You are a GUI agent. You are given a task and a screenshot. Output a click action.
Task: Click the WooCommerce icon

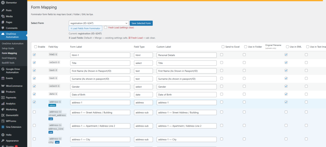3,86
